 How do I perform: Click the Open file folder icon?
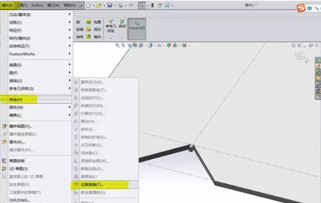[x=99, y=5]
